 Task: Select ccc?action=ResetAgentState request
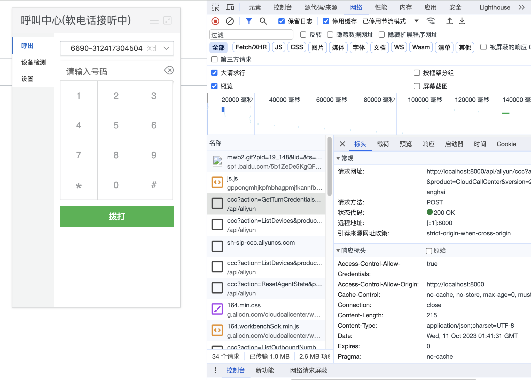pyautogui.click(x=266, y=288)
